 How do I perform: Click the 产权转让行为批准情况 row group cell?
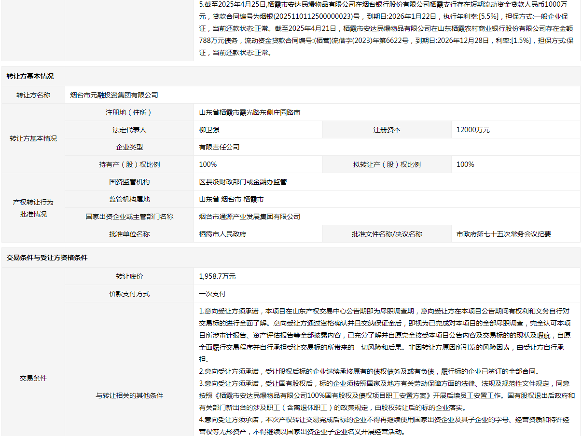tap(33, 208)
